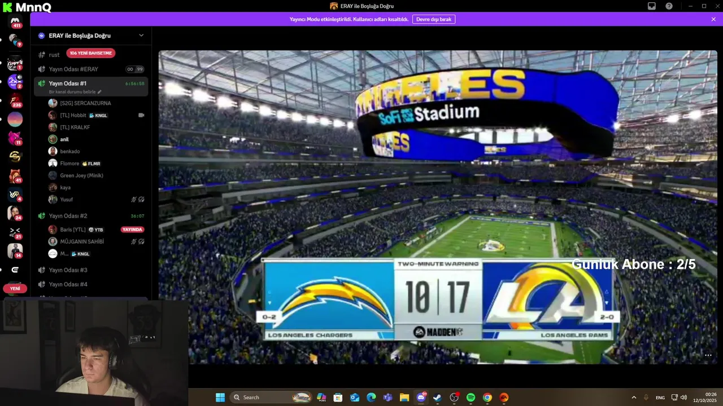723x406 pixels.
Task: Open the VR server with badge 4
Action: point(15,195)
